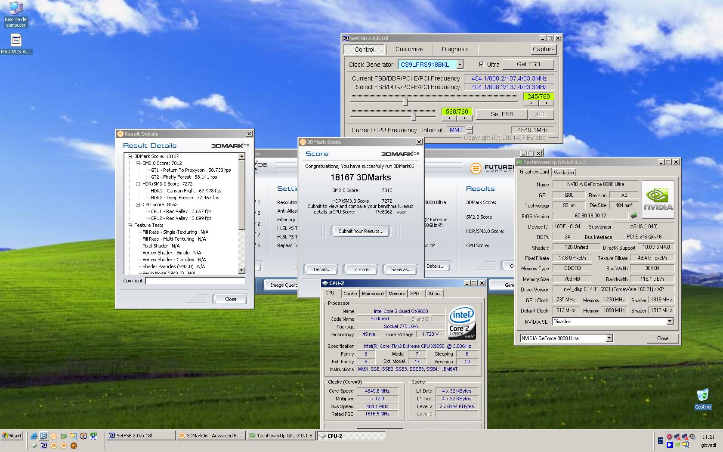This screenshot has height=452, width=723.
Task: Open the Clock Generator dropdown
Action: (460, 65)
